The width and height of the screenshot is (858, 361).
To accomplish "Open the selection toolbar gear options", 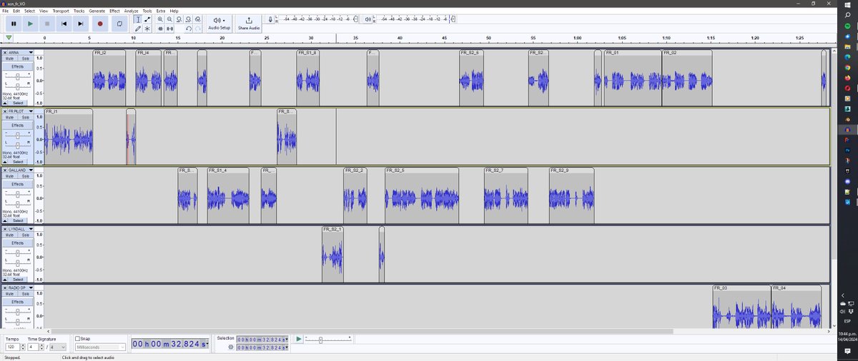I will coord(230,347).
